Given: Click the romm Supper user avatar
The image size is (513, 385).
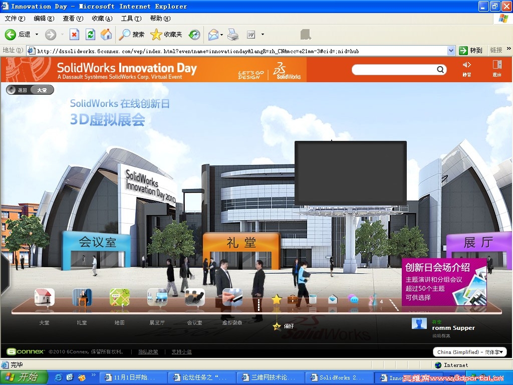Looking at the screenshot, I should pos(419,323).
